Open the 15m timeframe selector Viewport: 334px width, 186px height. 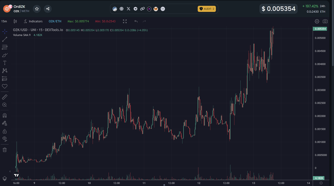pos(4,21)
